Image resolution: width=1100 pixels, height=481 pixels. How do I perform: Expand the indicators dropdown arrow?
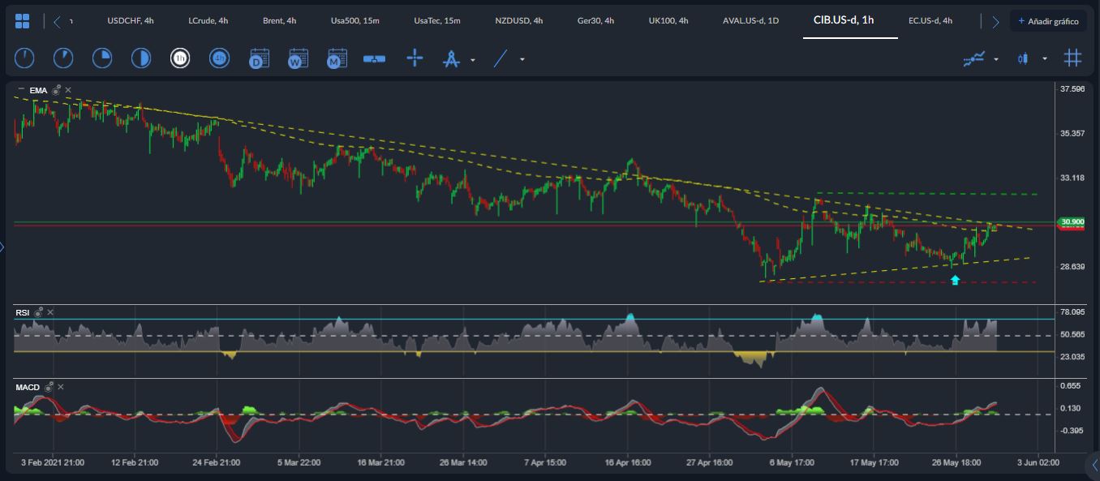996,59
